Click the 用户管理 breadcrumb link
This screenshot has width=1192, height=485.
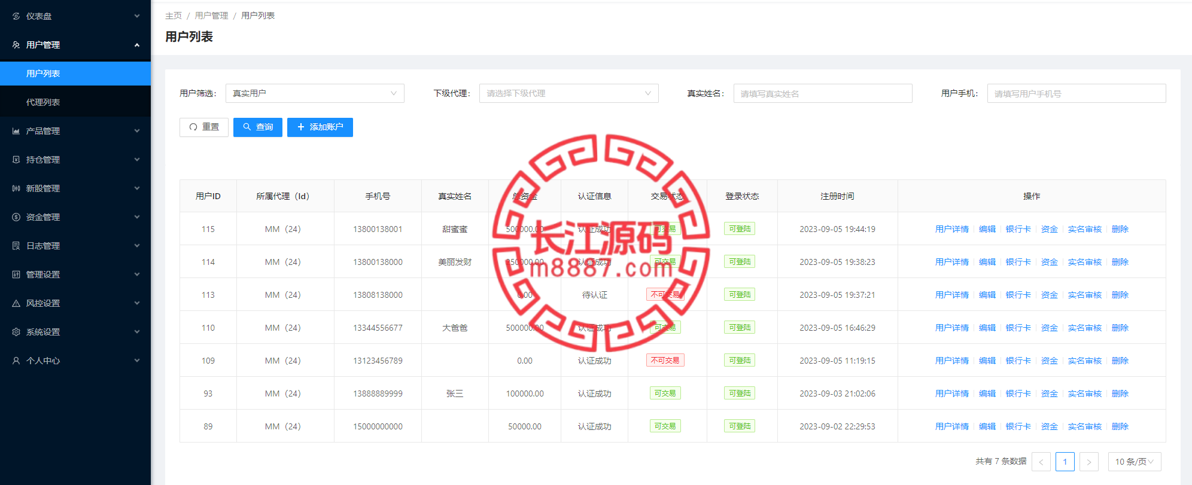211,16
